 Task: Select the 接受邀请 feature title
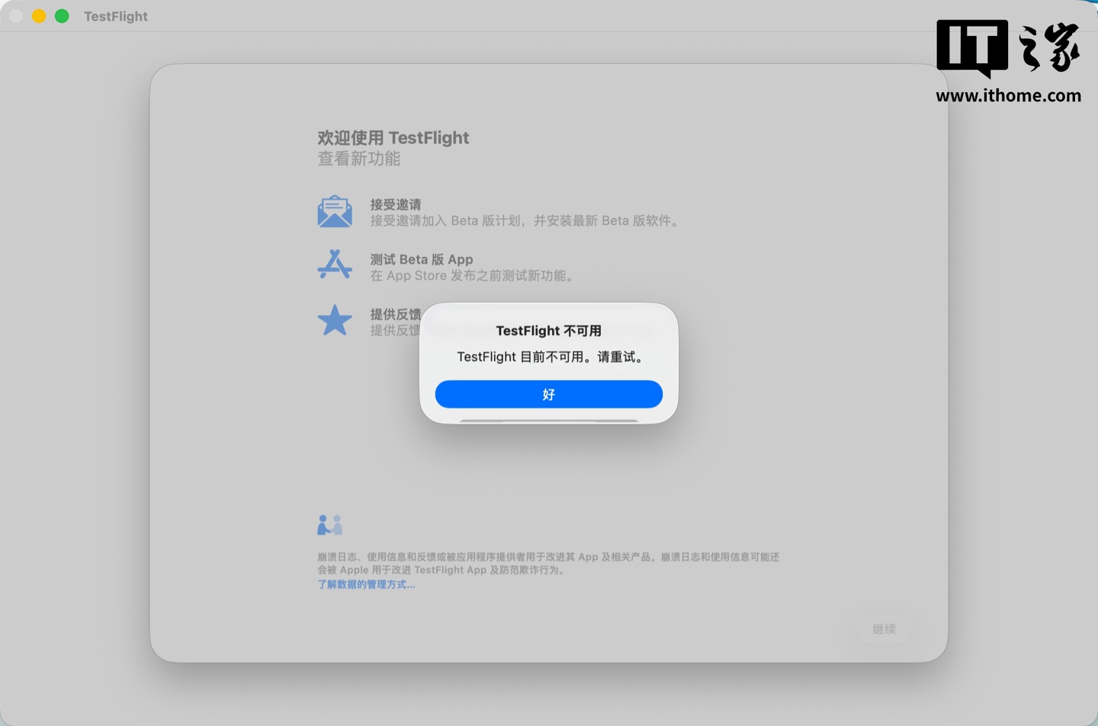point(395,204)
